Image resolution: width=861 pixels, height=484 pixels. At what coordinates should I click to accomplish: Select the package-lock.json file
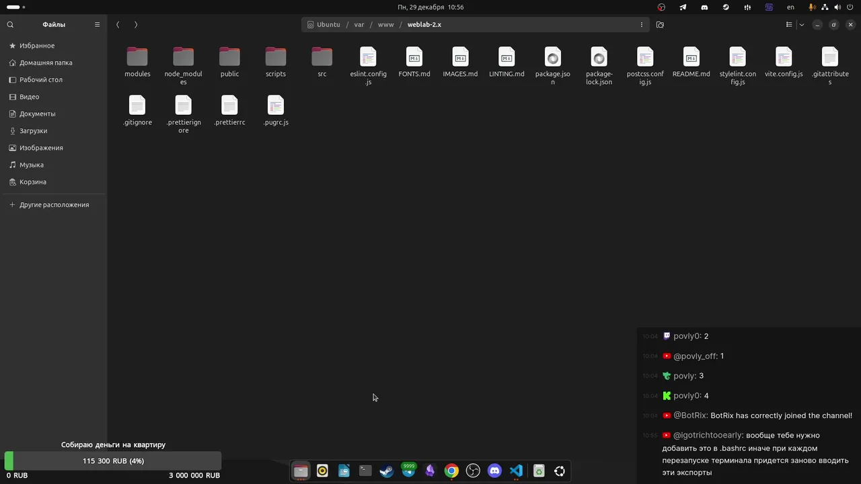pos(599,66)
